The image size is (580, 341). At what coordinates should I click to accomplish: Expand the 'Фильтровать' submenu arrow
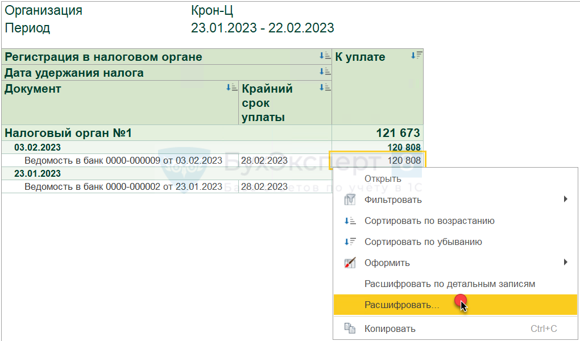pos(565,199)
